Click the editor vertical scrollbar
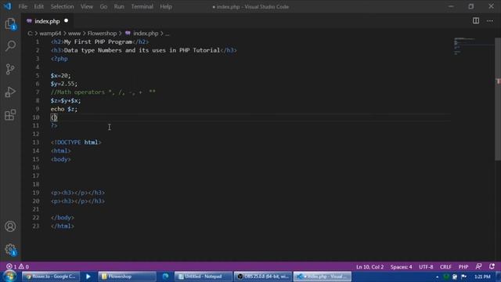 click(498, 99)
